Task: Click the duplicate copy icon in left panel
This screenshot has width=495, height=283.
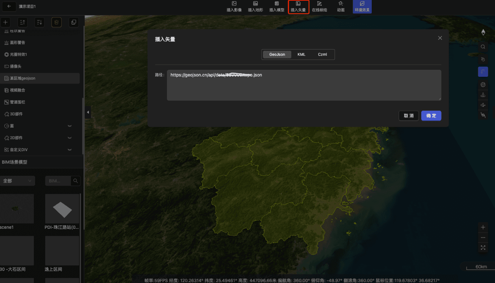Action: 74,23
